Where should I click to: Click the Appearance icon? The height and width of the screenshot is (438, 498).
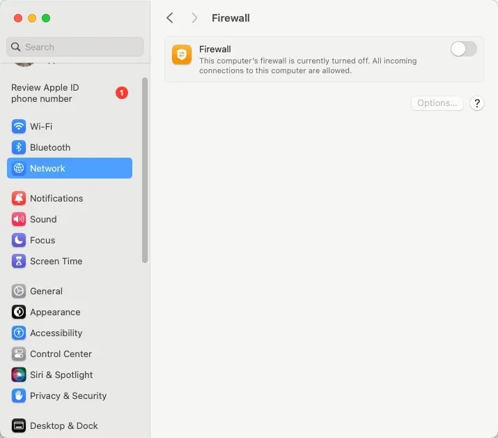[x=19, y=312]
